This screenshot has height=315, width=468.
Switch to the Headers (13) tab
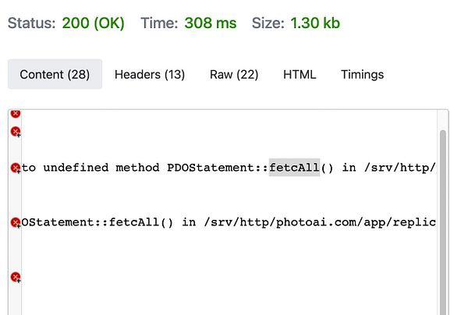click(150, 74)
